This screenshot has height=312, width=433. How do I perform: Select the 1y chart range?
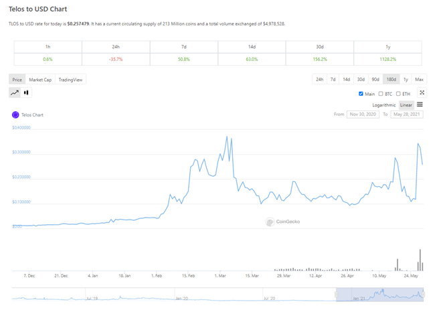coord(406,79)
